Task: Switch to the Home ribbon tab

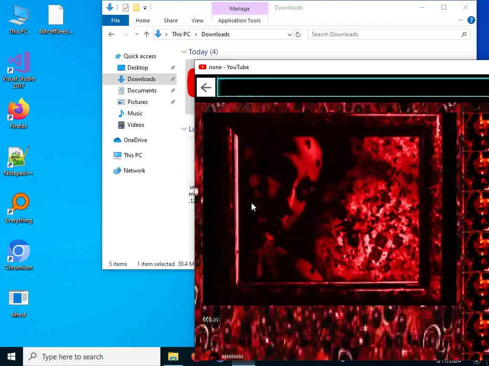Action: [x=142, y=20]
